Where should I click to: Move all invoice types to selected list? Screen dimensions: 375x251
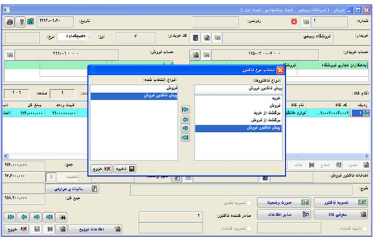185,109
